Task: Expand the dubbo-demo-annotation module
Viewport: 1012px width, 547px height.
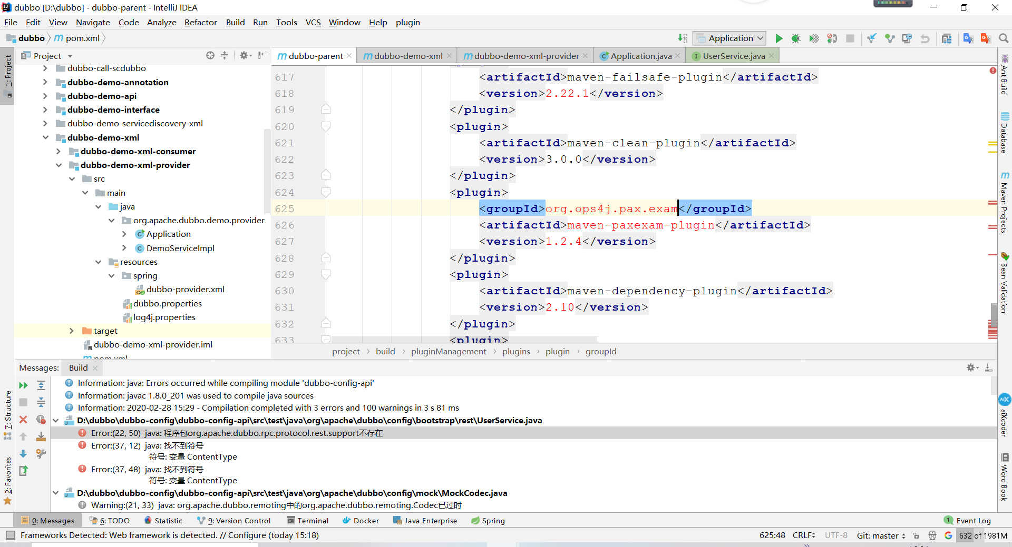Action: [x=45, y=82]
